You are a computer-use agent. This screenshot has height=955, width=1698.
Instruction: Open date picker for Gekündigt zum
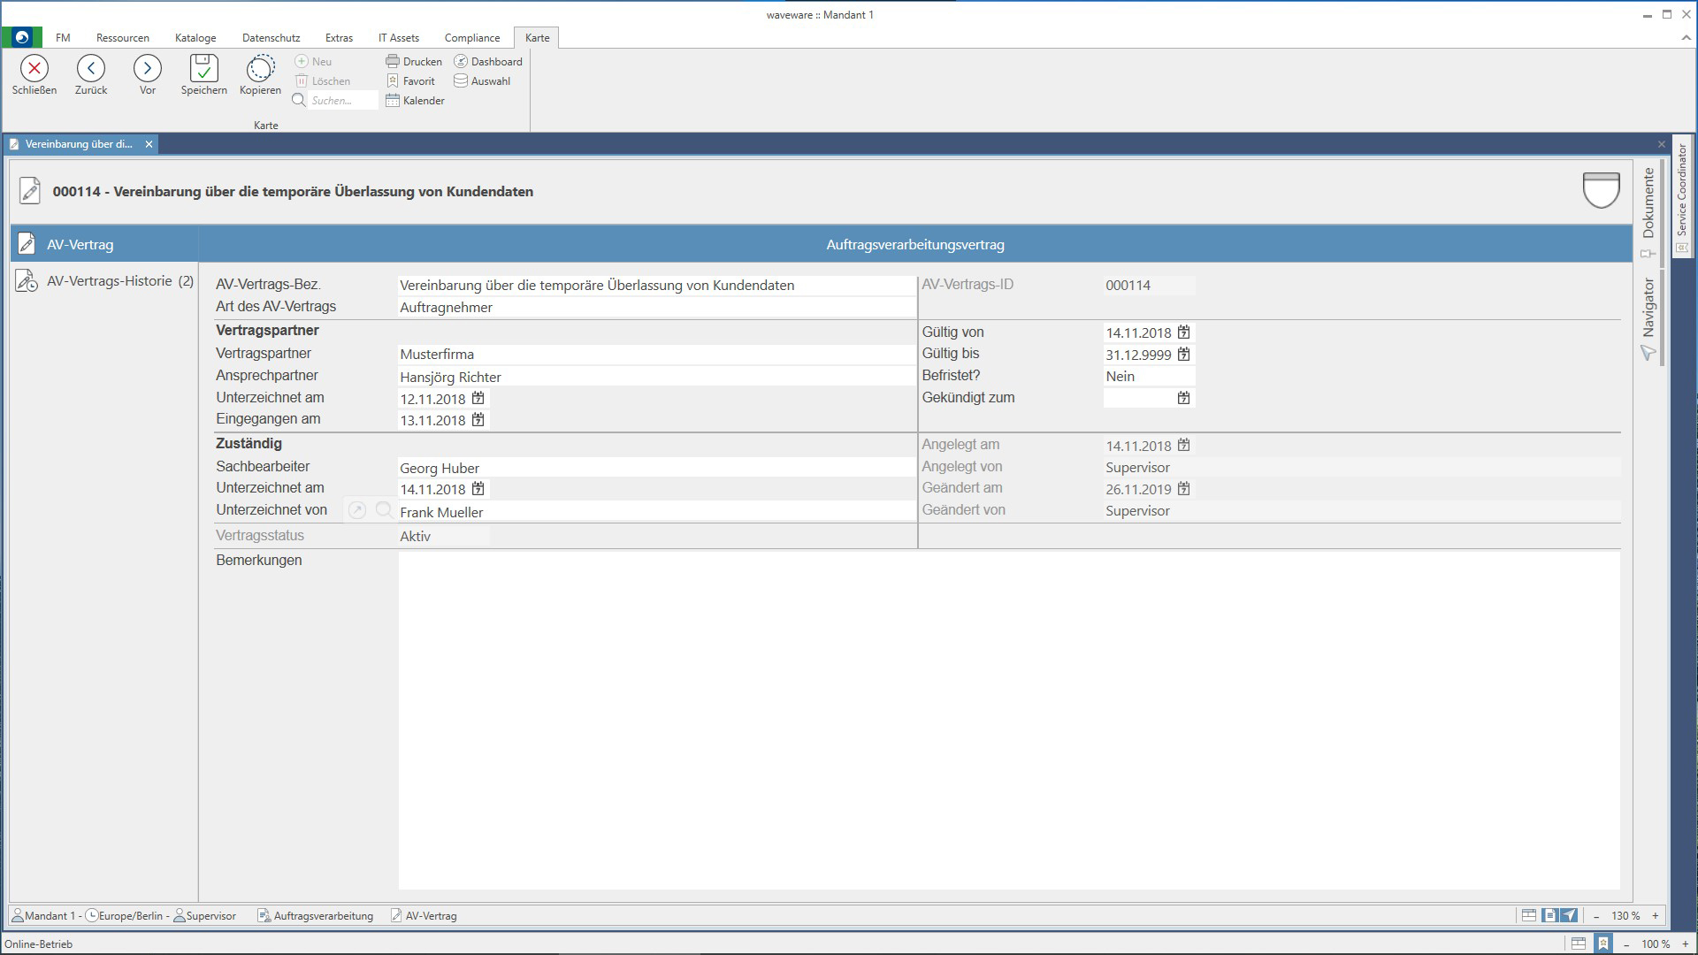click(1183, 398)
